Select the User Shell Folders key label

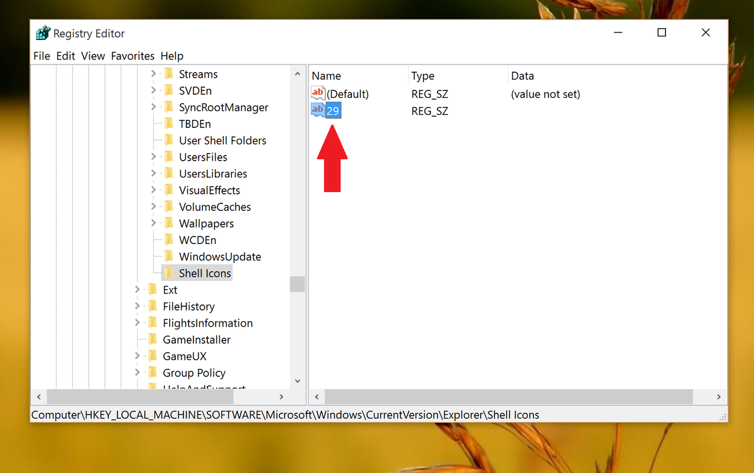click(x=222, y=141)
